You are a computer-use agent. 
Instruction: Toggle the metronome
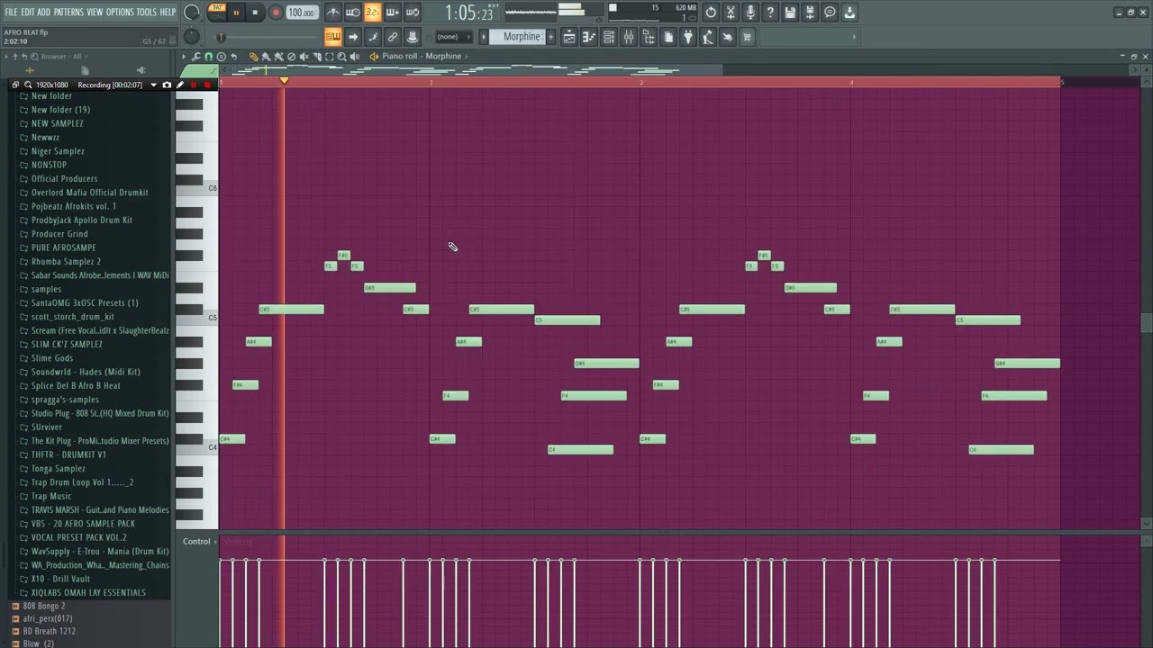tap(333, 13)
